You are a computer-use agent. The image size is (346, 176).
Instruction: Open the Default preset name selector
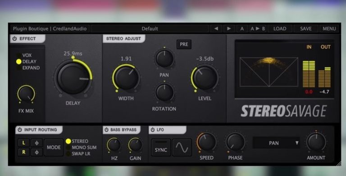tap(150, 29)
